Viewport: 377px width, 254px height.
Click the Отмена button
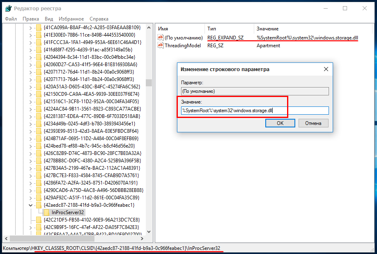click(313, 123)
